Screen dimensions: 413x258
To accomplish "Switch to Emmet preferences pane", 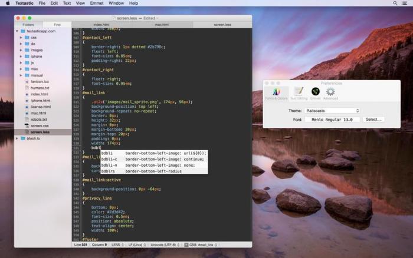I will pyautogui.click(x=316, y=92).
